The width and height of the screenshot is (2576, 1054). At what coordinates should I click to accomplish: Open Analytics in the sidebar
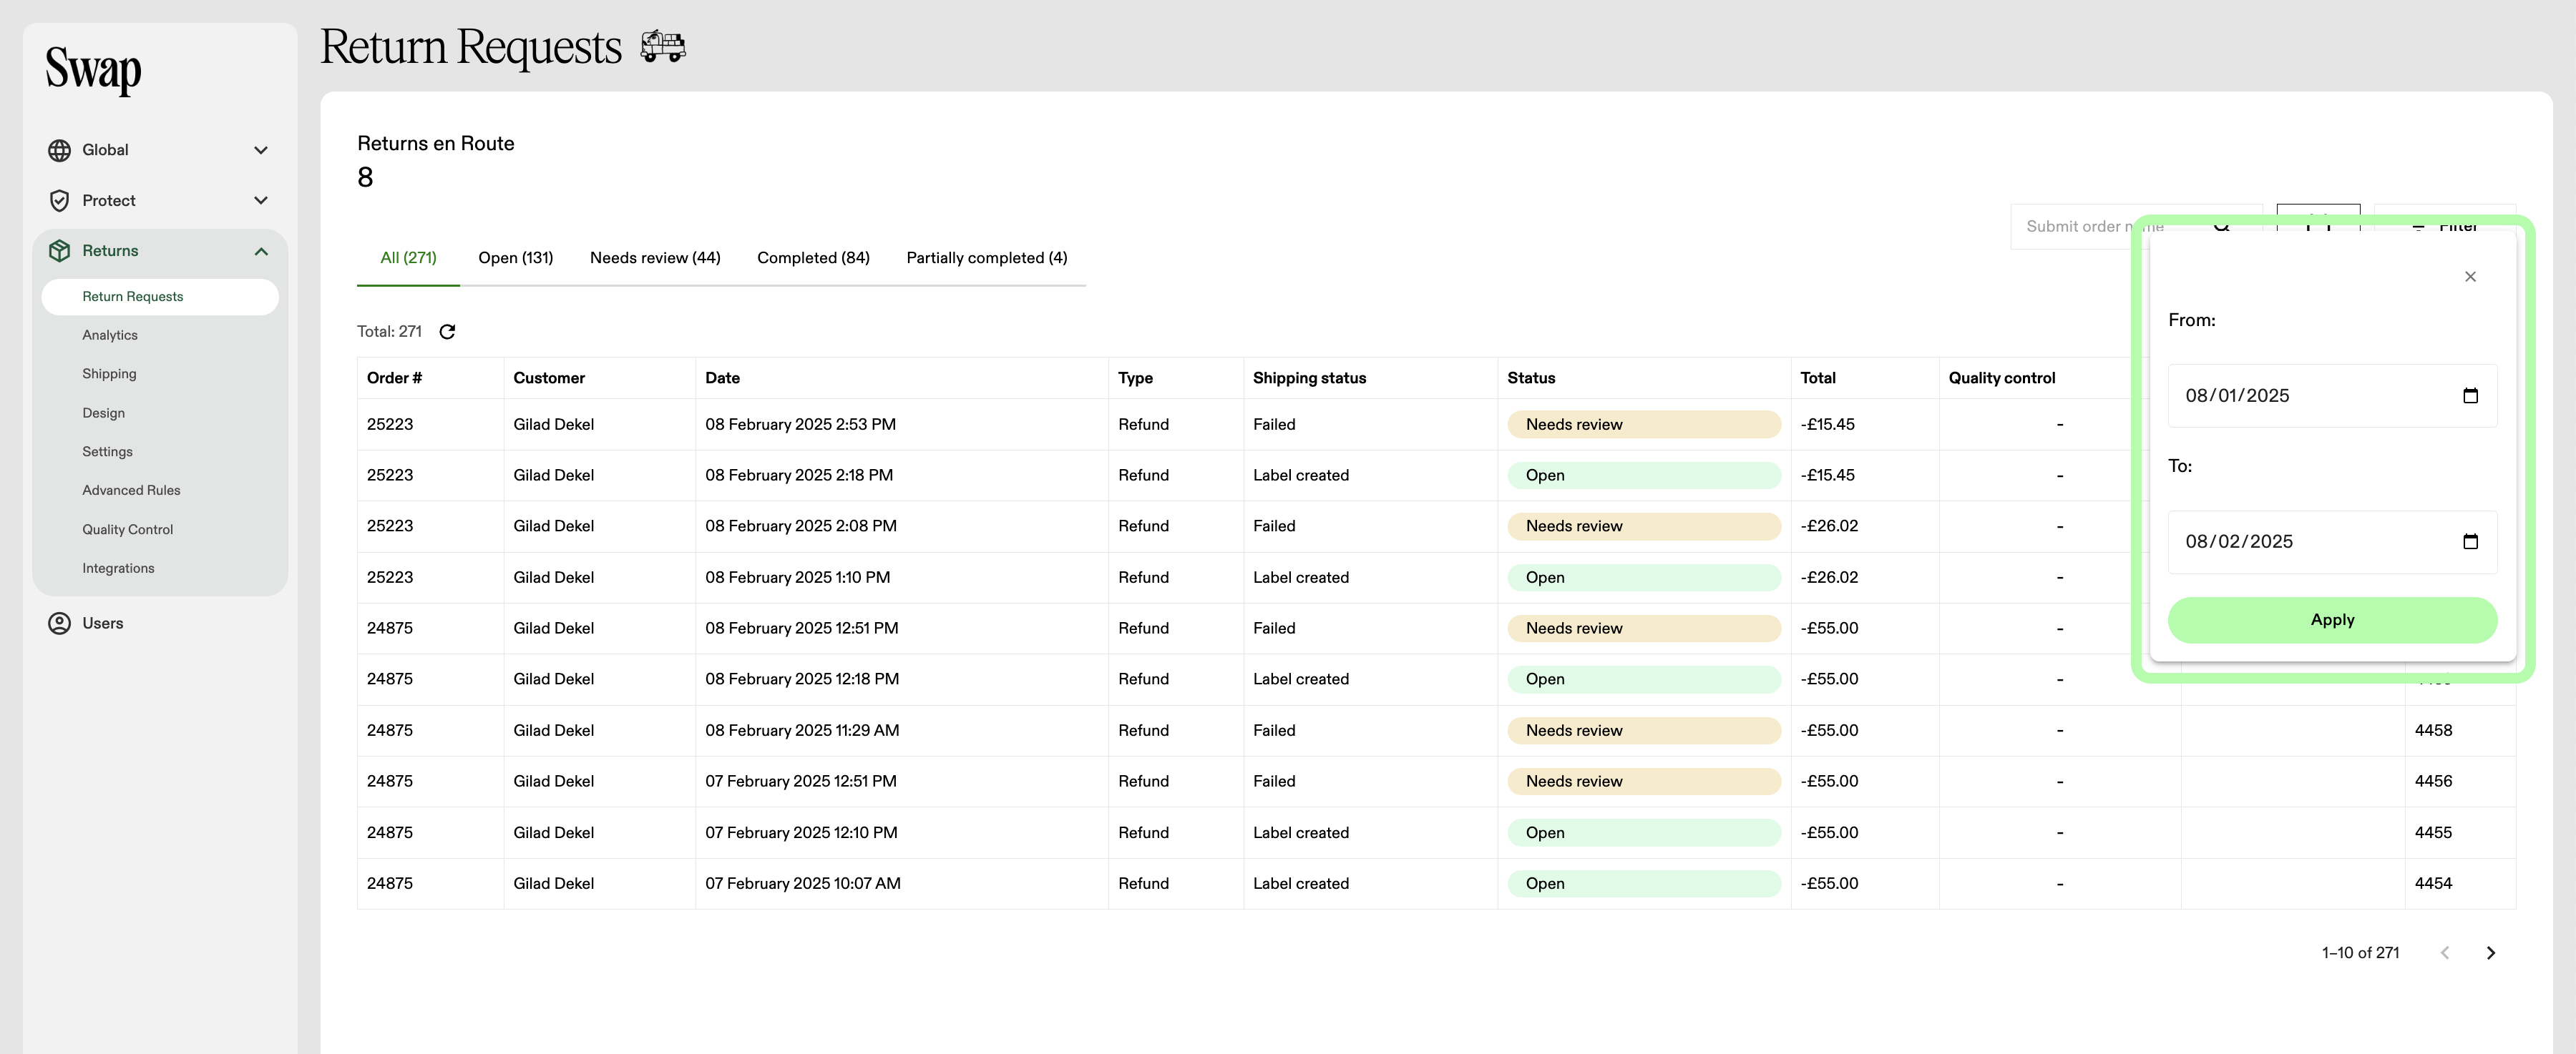tap(110, 335)
